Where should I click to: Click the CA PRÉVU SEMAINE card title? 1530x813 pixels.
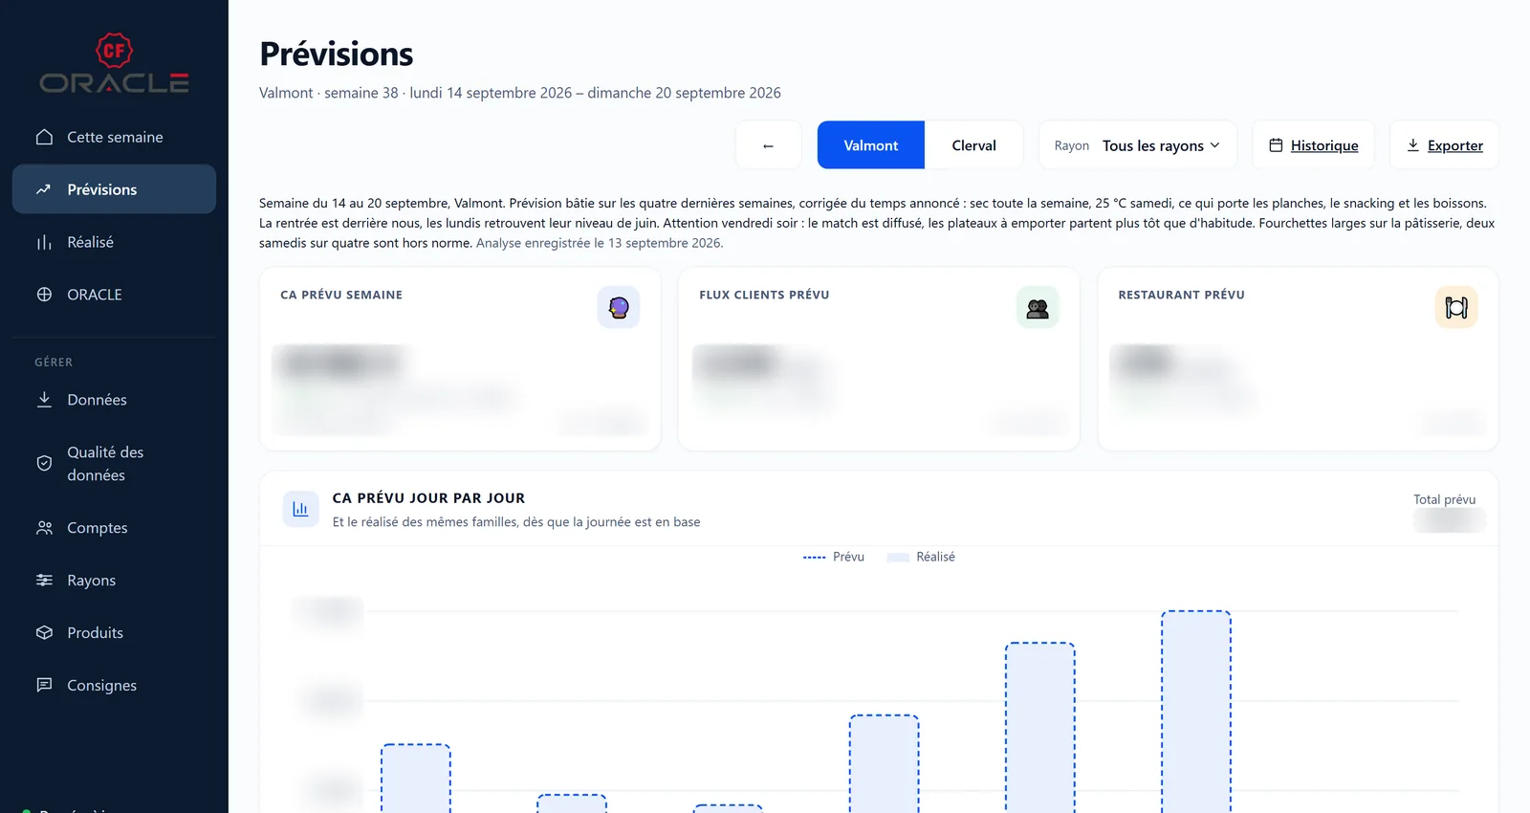(x=341, y=295)
